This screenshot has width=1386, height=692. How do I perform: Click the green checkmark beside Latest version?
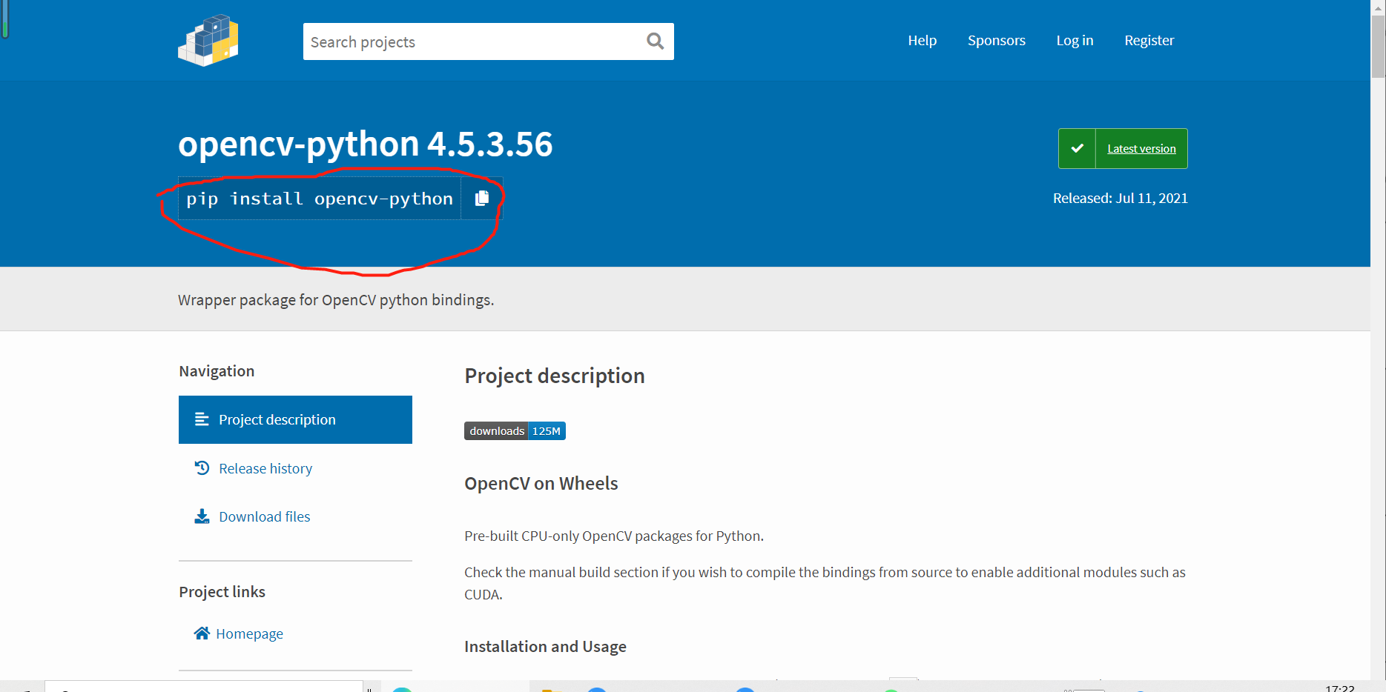point(1077,148)
